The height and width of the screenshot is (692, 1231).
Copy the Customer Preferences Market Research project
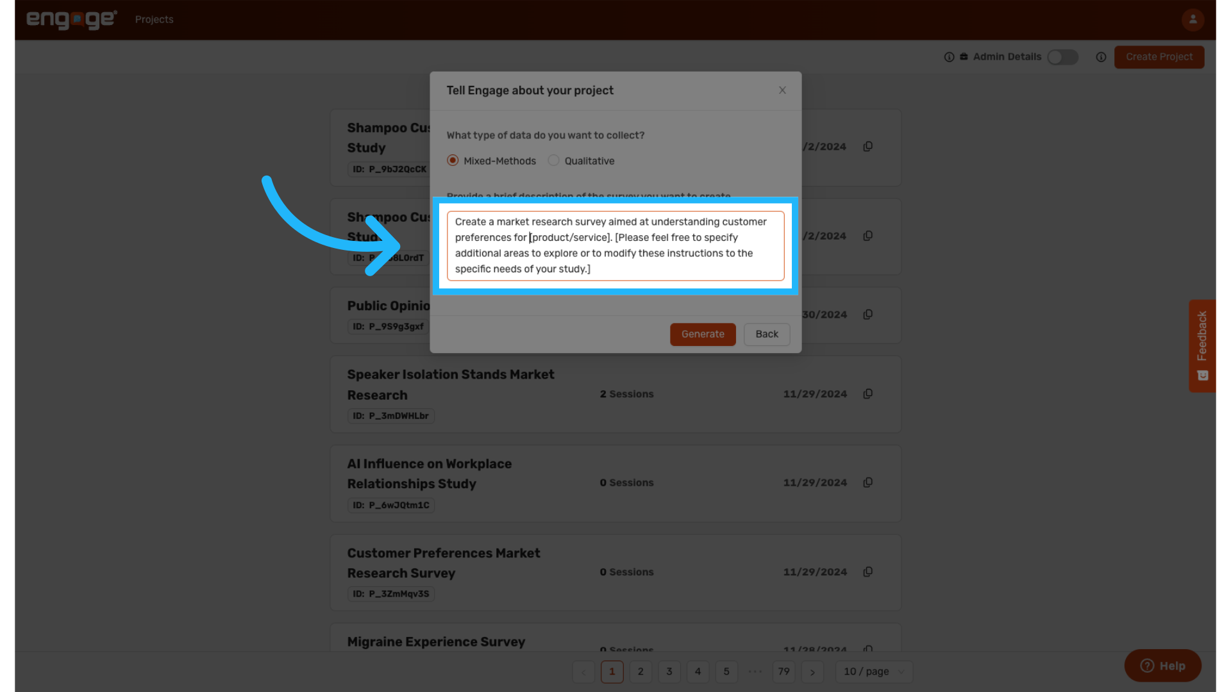(x=867, y=572)
